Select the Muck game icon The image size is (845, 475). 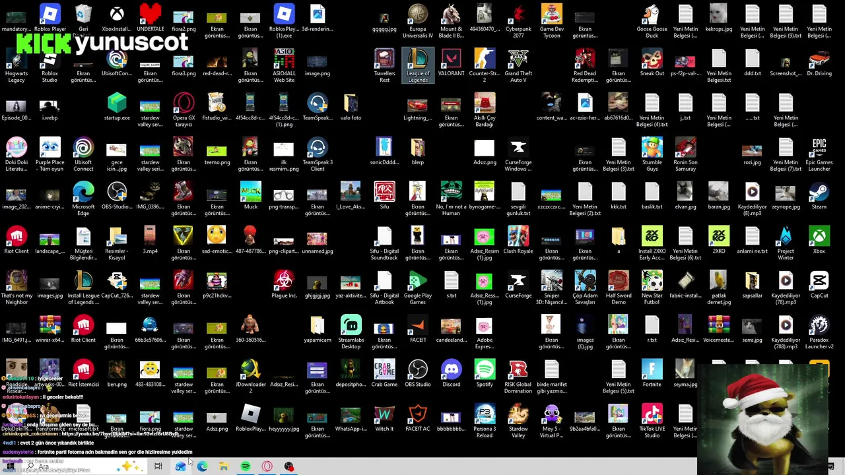point(250,196)
